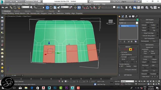Open the Material Editor icon
The height and width of the screenshot is (90, 161).
pyautogui.click(x=147, y=7)
